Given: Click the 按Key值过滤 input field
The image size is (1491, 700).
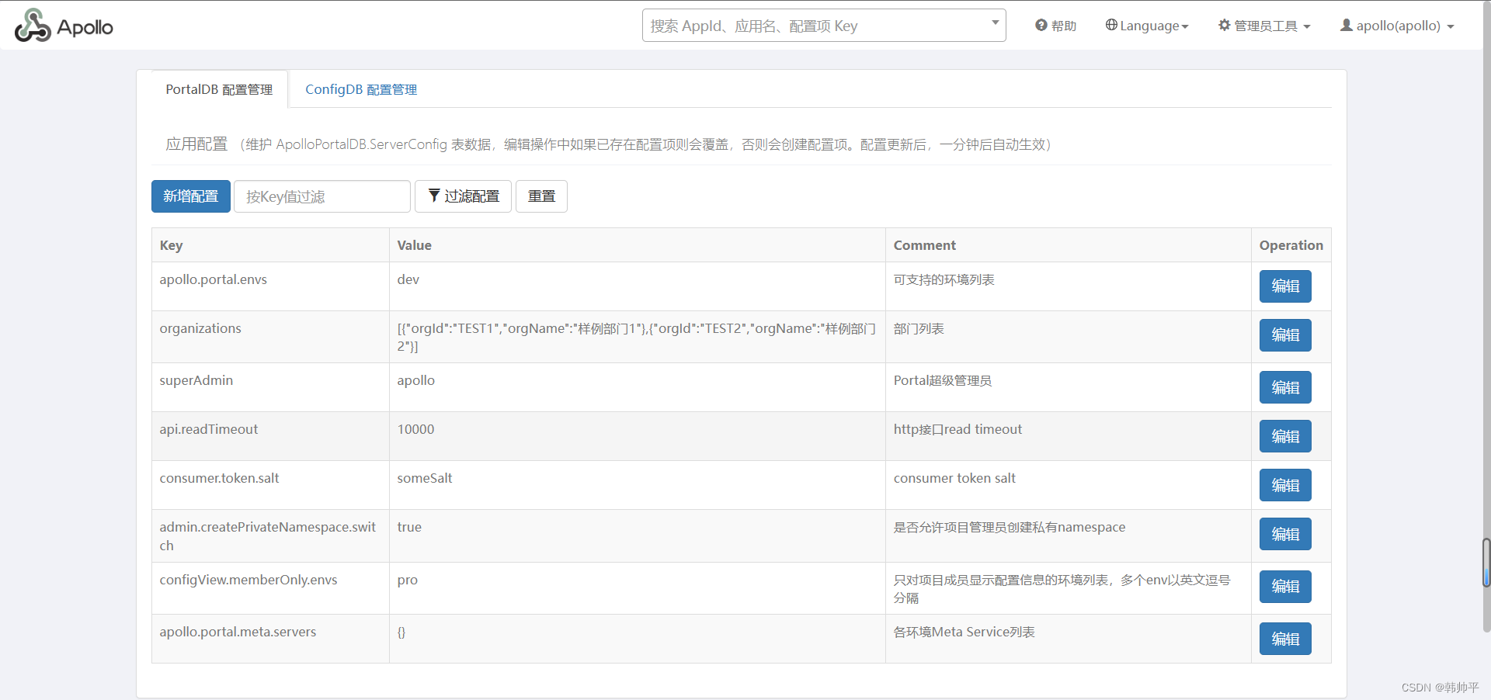Looking at the screenshot, I should point(321,196).
